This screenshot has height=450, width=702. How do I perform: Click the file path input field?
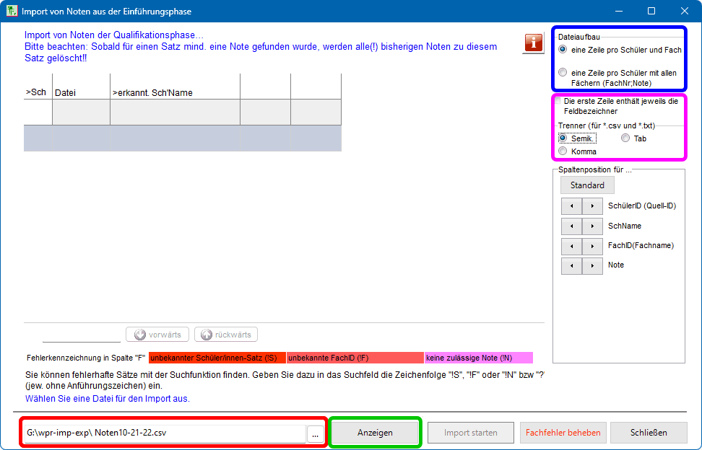(165, 433)
